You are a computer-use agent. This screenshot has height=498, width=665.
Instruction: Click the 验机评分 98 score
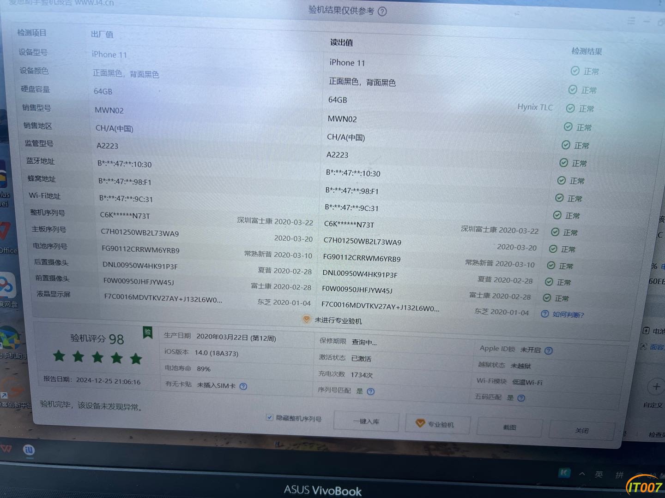pos(97,338)
